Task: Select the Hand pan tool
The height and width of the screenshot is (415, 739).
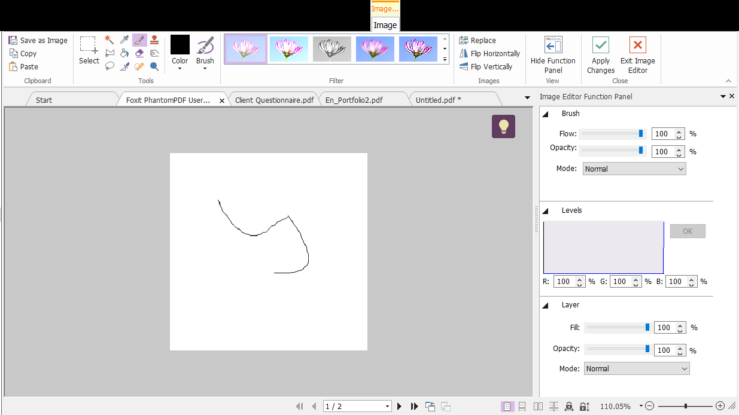Action: 154,53
